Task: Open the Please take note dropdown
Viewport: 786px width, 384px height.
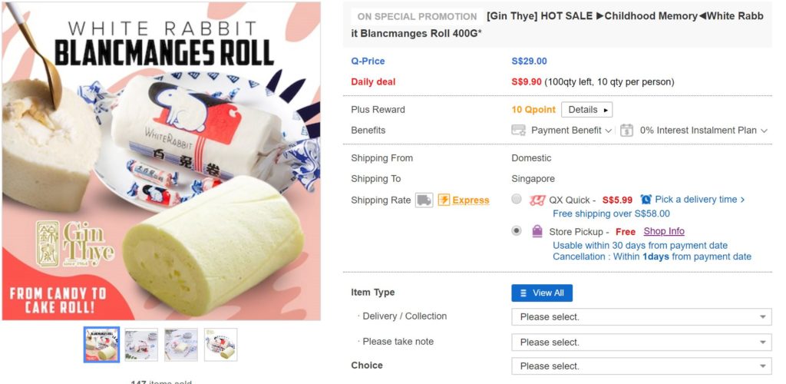Action: pyautogui.click(x=641, y=343)
